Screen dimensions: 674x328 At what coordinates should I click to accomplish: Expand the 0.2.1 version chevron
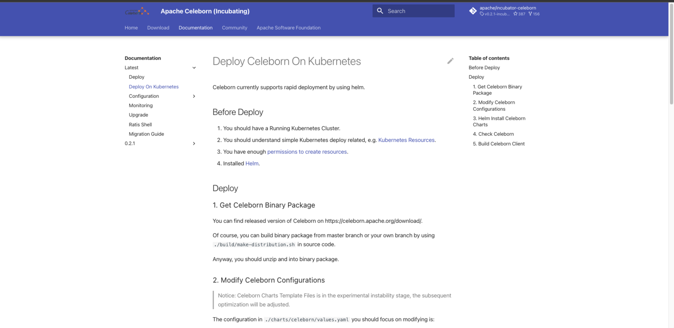[194, 143]
